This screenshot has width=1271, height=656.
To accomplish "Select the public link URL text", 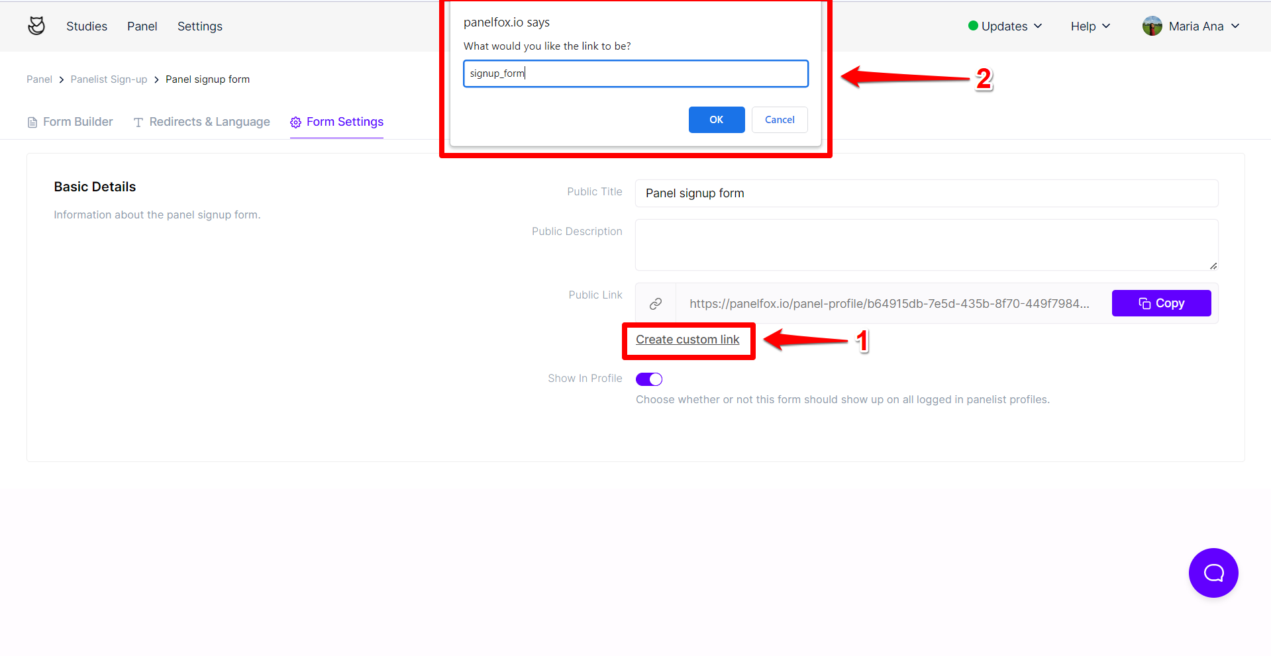I will tap(890, 304).
